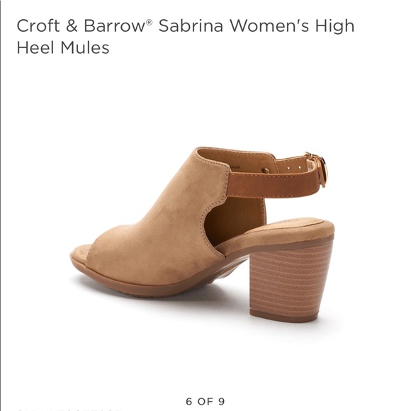This screenshot has height=411, width=411.
Task: Click the partially hidden text below counter
Action: [68, 410]
